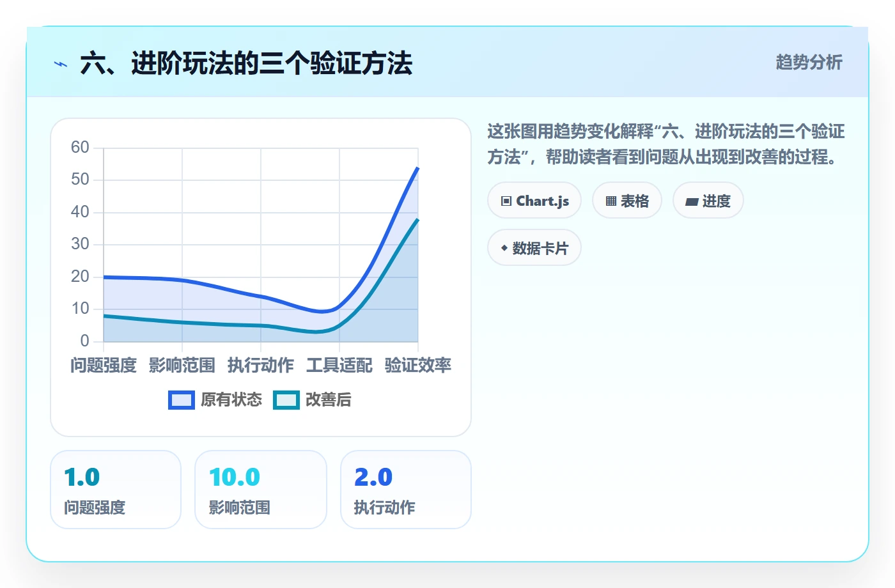Click the 工具适配 x-axis label
The image size is (895, 588).
coord(339,365)
